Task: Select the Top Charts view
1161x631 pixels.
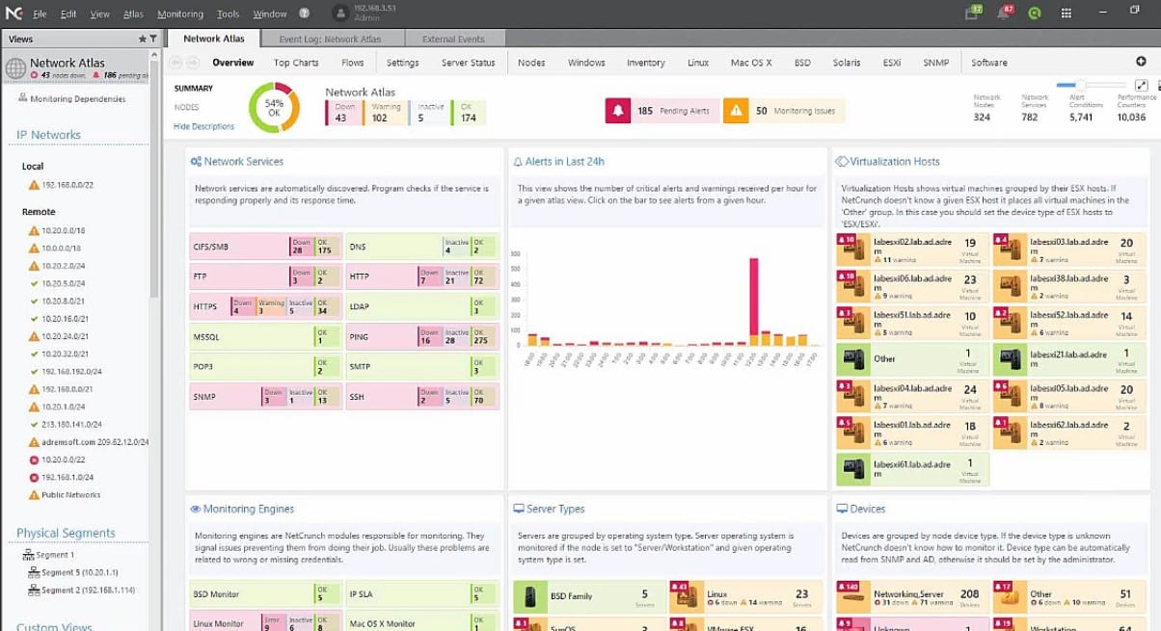Action: 296,63
